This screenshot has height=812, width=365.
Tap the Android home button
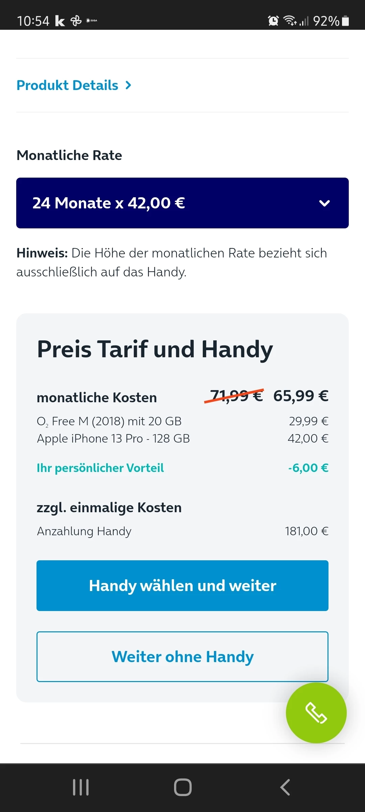pos(182,787)
